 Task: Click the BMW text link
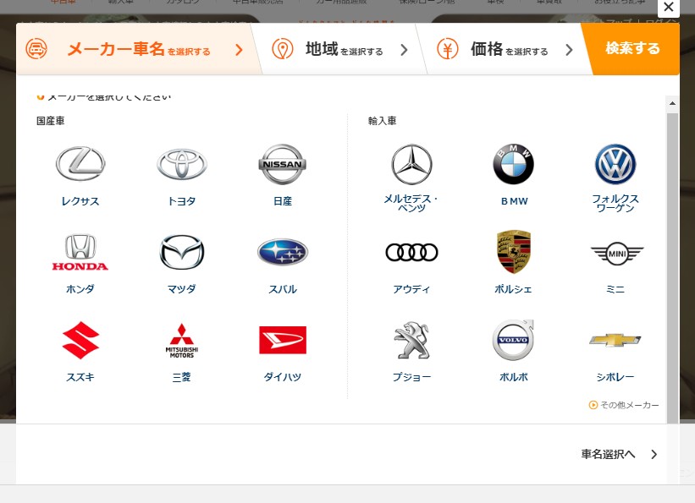(x=514, y=201)
